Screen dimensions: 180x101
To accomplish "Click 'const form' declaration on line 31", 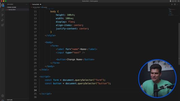I will click(52, 80).
